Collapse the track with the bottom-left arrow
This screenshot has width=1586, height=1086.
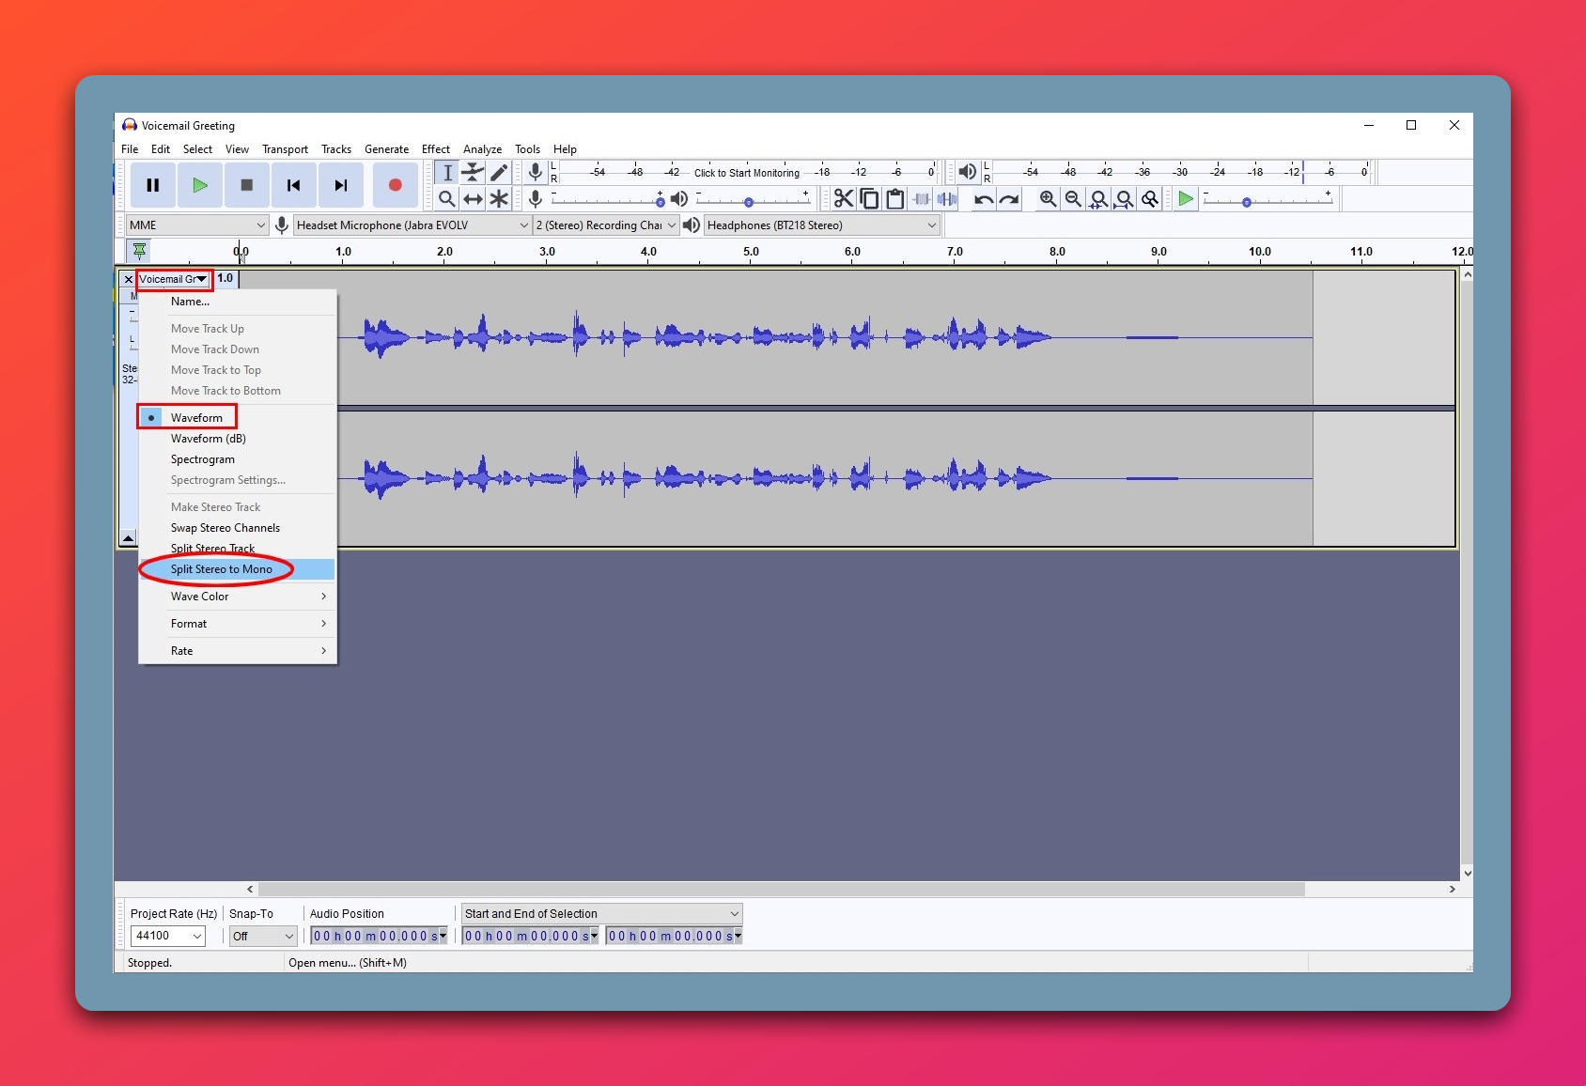click(129, 538)
